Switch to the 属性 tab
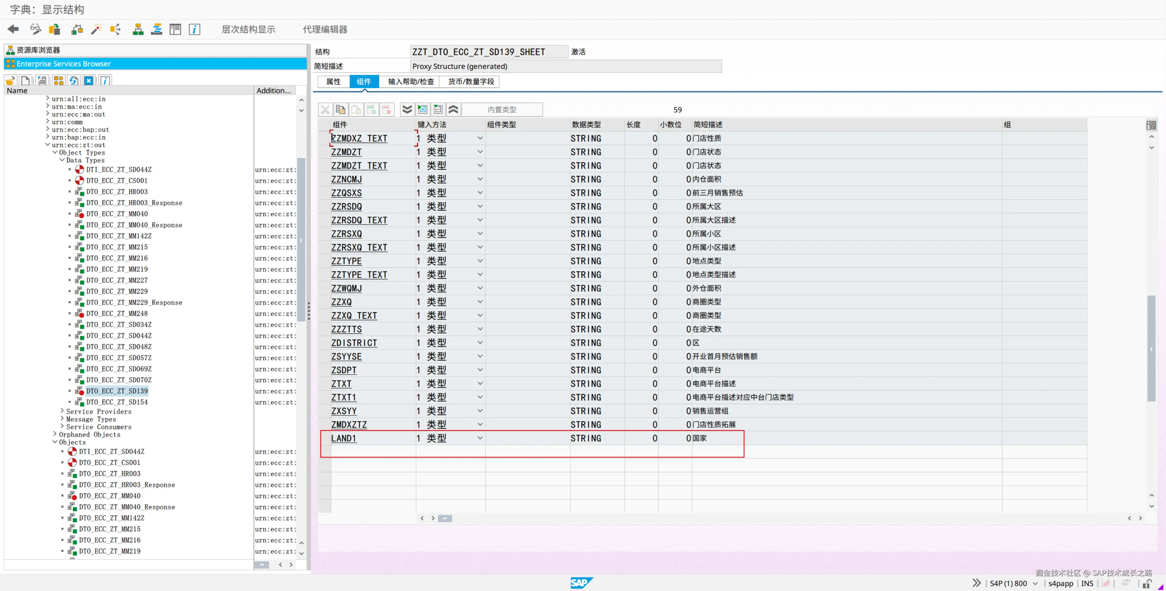The width and height of the screenshot is (1166, 591). tap(333, 81)
